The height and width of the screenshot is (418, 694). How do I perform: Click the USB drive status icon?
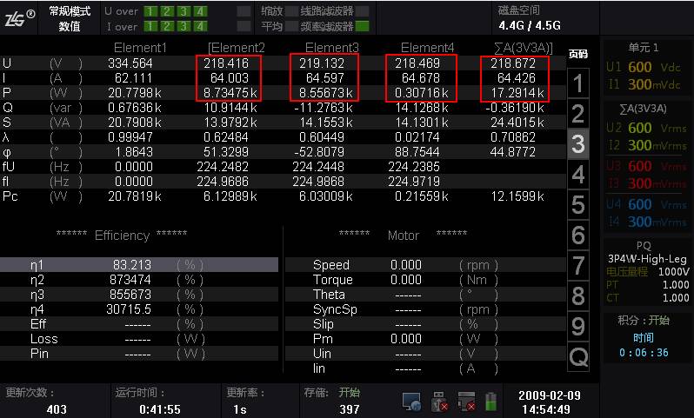[440, 401]
